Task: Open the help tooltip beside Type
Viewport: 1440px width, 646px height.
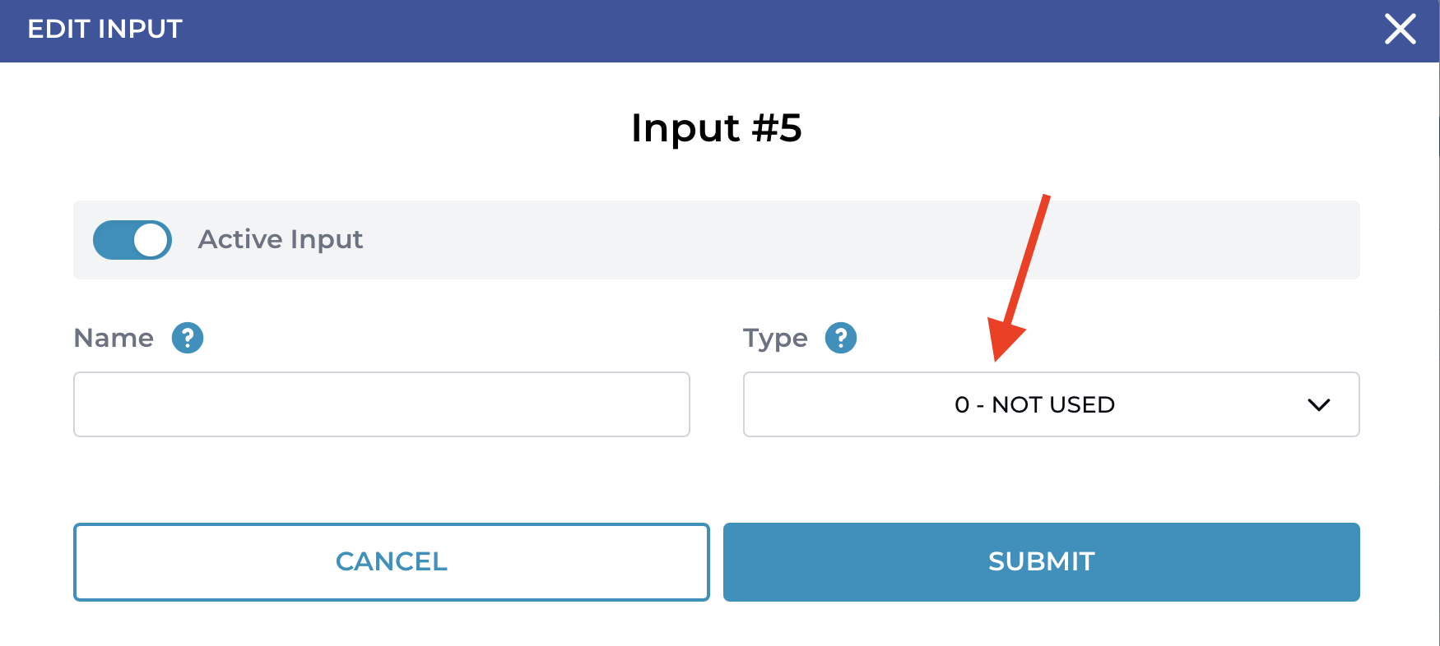Action: pyautogui.click(x=841, y=338)
